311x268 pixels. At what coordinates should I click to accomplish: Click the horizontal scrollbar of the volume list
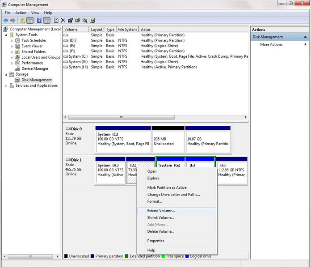(x=121, y=117)
